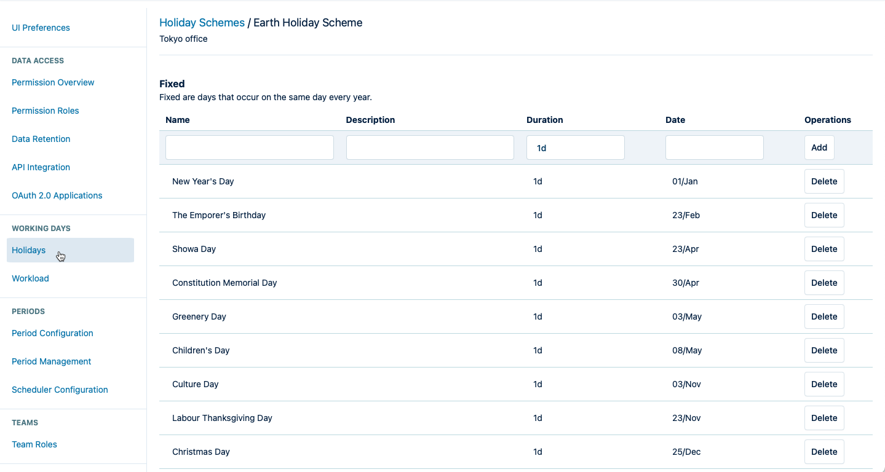The height and width of the screenshot is (472, 885).
Task: Delete the New Year's Day holiday
Action: (x=823, y=181)
